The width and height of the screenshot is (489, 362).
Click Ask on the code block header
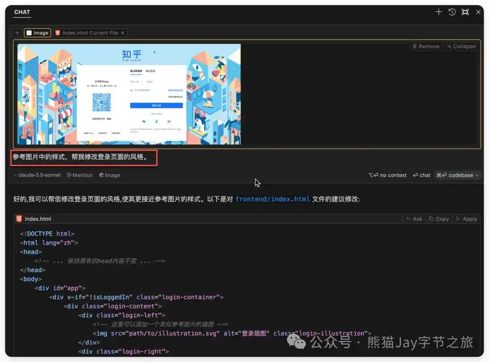coord(414,219)
